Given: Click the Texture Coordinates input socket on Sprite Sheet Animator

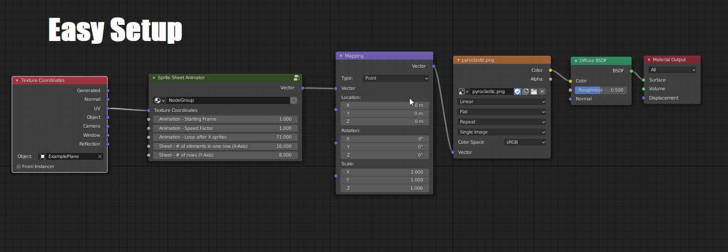Looking at the screenshot, I should (149, 111).
